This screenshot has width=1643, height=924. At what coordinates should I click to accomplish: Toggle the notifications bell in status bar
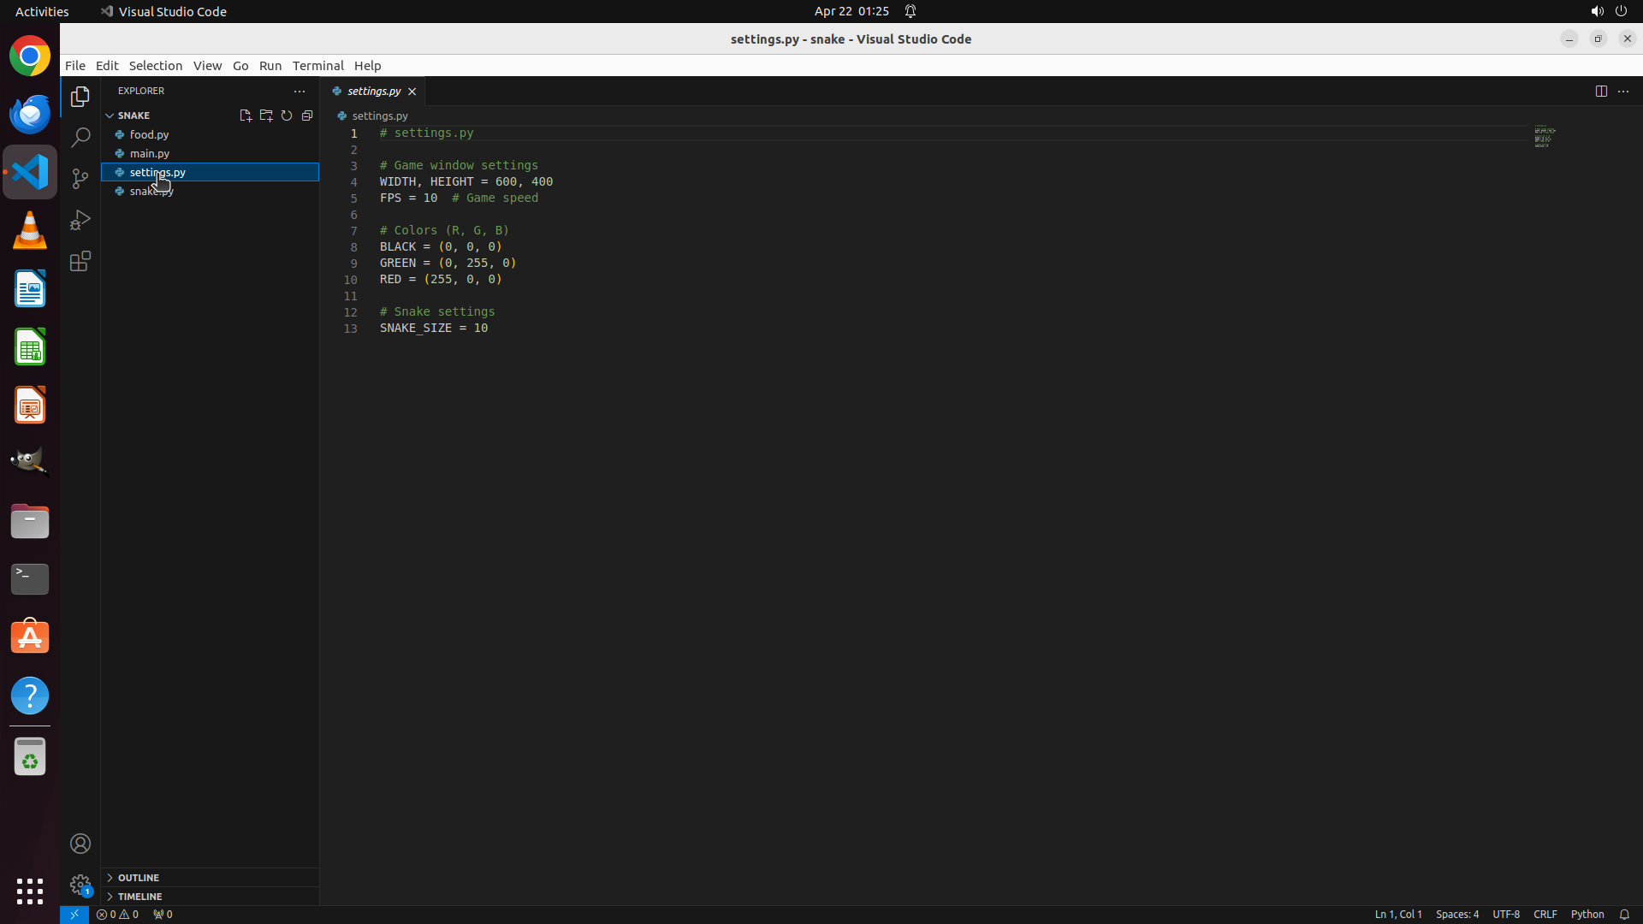click(1624, 914)
